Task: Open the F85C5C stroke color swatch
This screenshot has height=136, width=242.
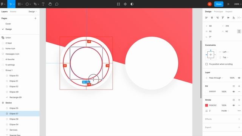Action: pyautogui.click(x=206, y=105)
